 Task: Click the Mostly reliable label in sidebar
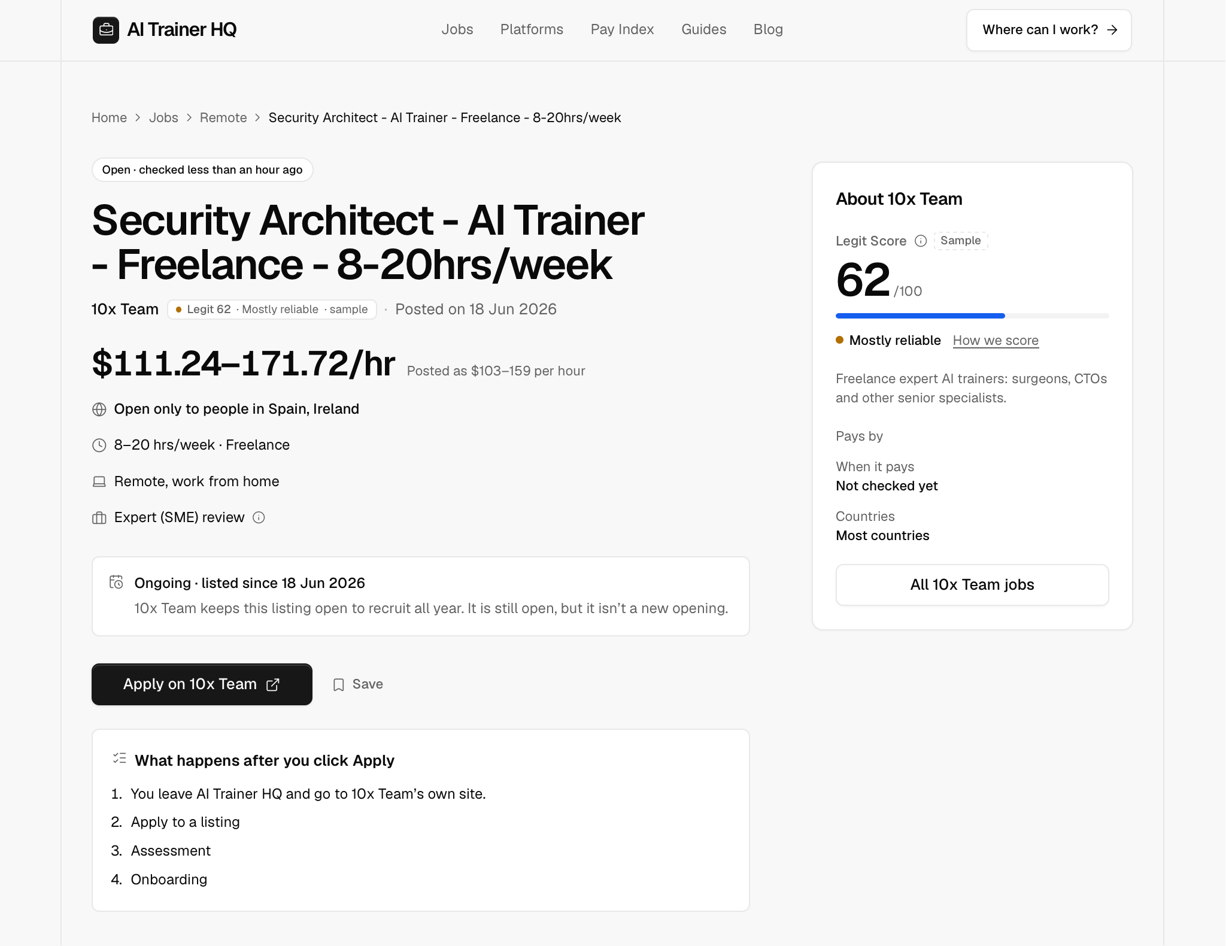tap(895, 341)
